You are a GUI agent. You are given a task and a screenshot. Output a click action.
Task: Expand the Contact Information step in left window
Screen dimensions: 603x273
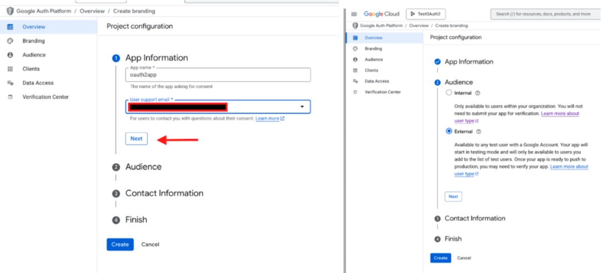[x=164, y=193]
